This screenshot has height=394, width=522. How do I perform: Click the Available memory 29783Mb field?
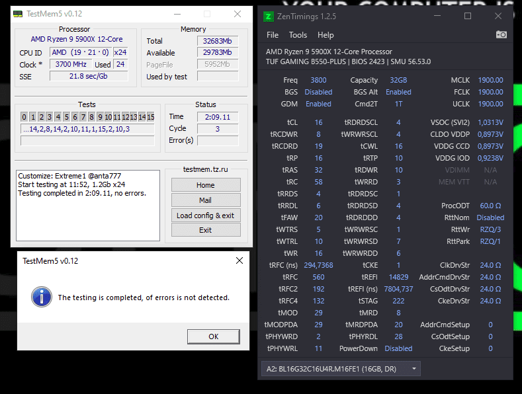[x=218, y=52]
